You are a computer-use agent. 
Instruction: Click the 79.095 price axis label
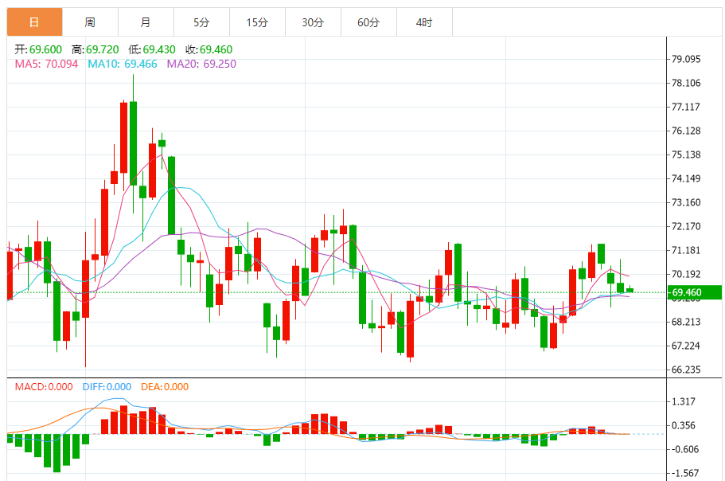pos(686,59)
